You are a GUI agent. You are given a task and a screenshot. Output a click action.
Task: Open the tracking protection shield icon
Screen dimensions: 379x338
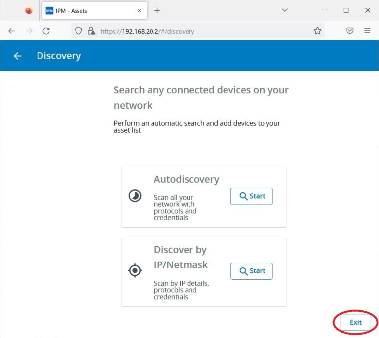[78, 31]
